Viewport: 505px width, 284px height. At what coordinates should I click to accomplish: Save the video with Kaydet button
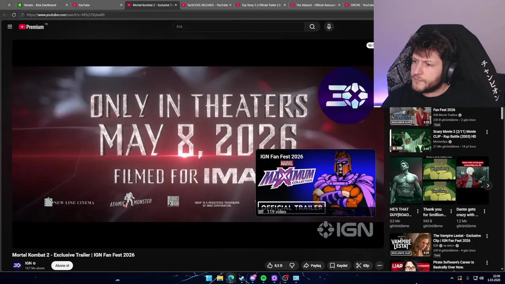339,265
